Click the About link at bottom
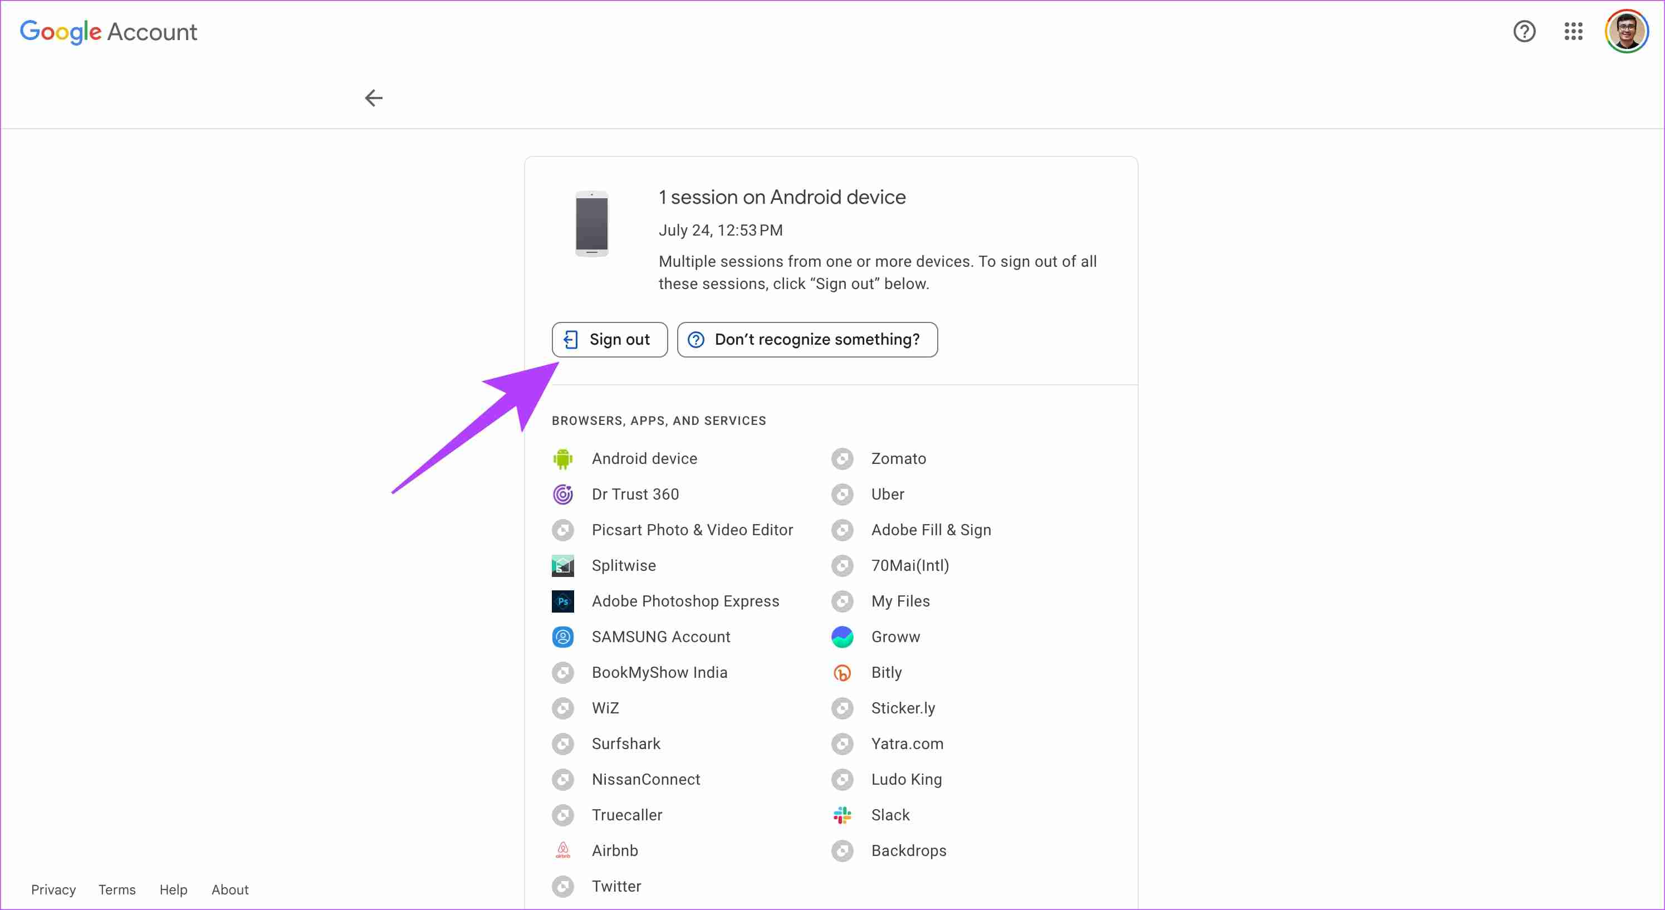The height and width of the screenshot is (910, 1665). 229,890
